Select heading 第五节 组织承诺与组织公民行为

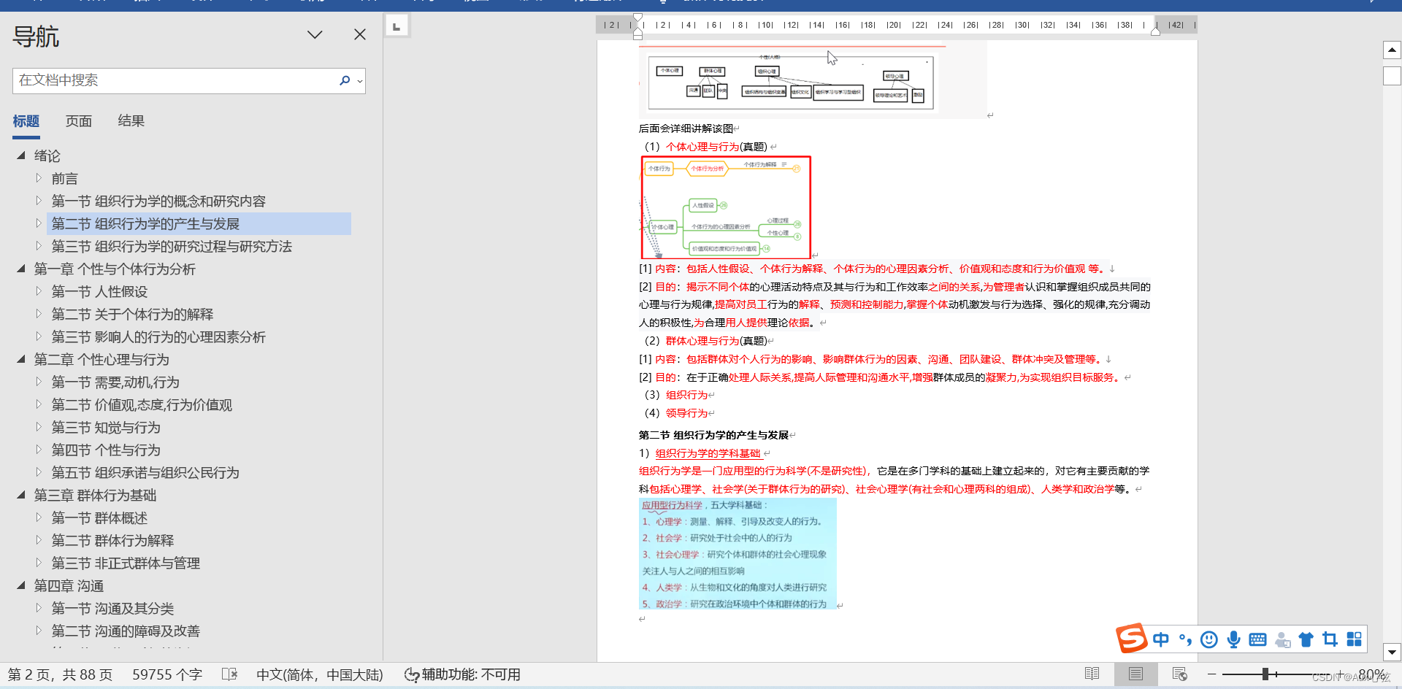pos(145,472)
